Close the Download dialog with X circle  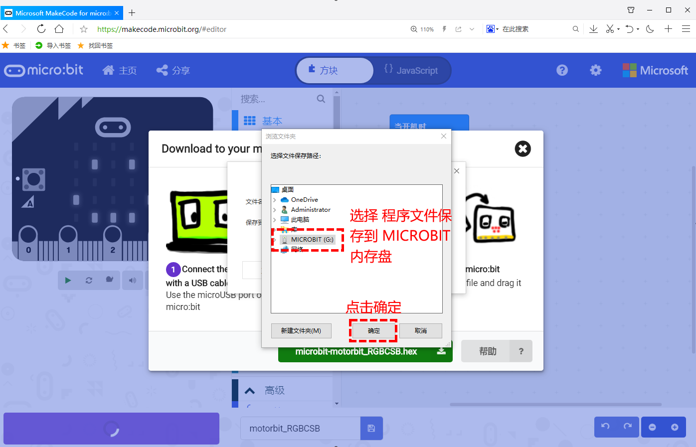click(x=522, y=149)
